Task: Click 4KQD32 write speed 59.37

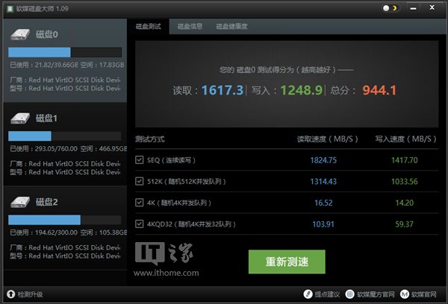Action: coord(404,224)
